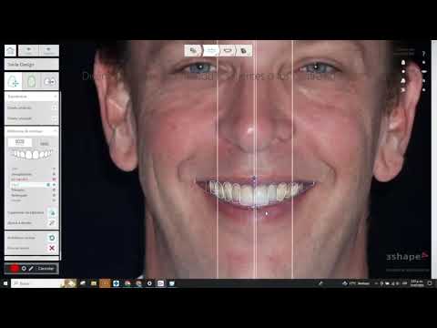The height and width of the screenshot is (328, 437).
Task: Click the circular reset arrow icon
Action: point(52,238)
